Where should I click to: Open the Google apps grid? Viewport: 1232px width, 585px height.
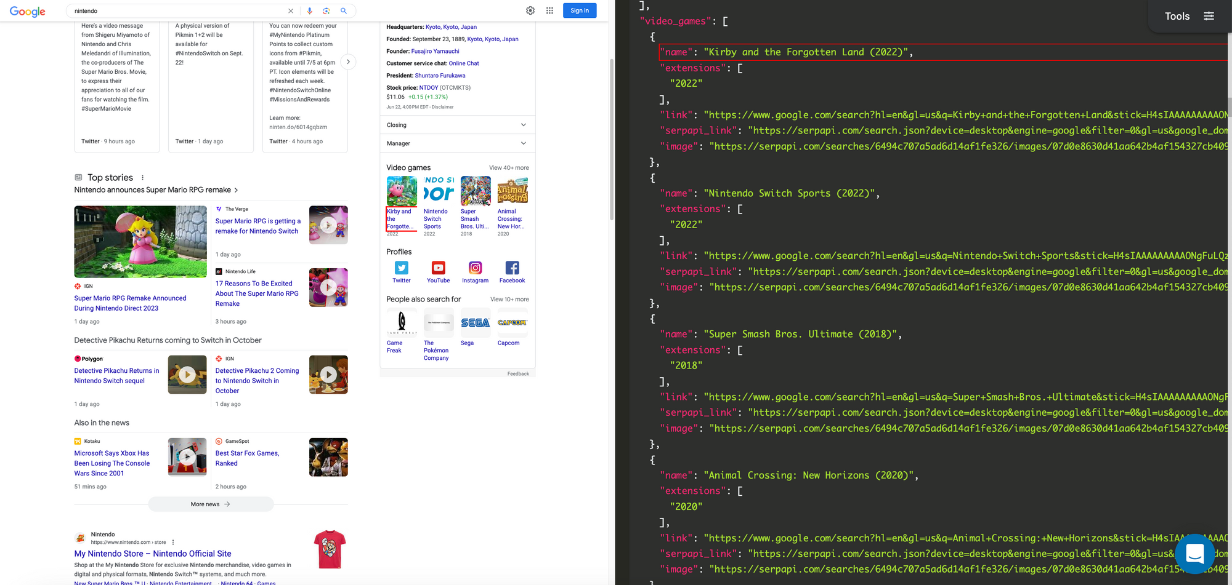pyautogui.click(x=549, y=10)
